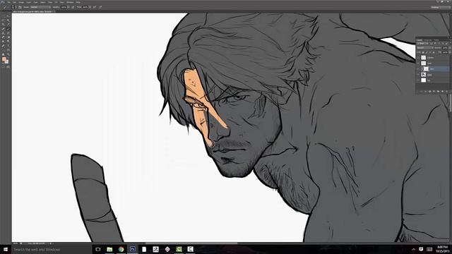Open the Edit menu
Image resolution: width=452 pixels, height=254 pixels.
tap(14, 2)
